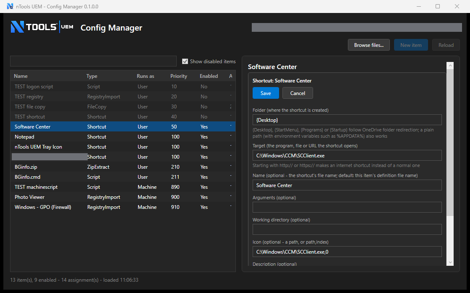The width and height of the screenshot is (470, 293).
Task: Click the ZipExtract type cell
Action: [98, 167]
